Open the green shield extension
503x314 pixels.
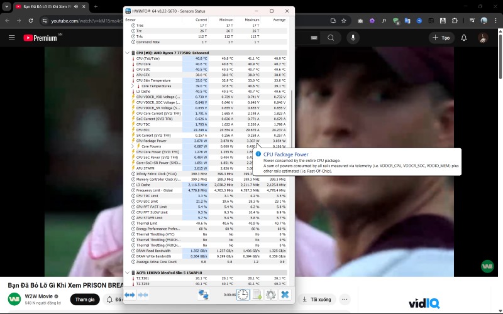click(x=396, y=21)
